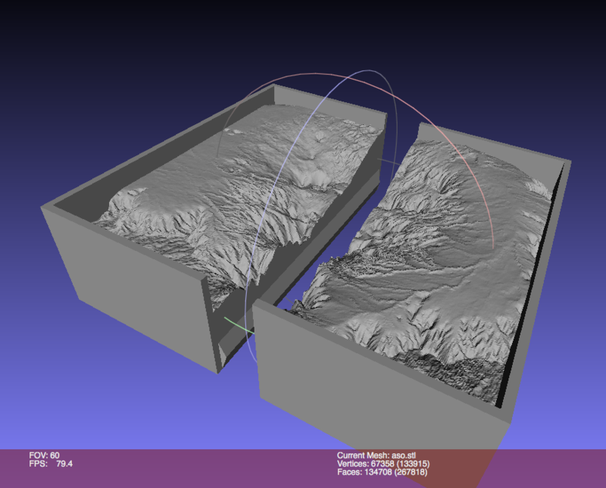Screen dimensions: 606x488
Task: Click the green trackball arc segment
Action: coord(239,325)
